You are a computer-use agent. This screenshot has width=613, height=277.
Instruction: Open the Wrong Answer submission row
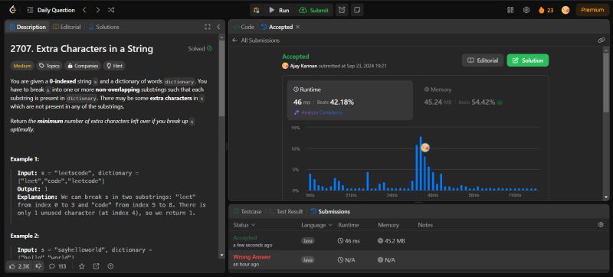click(418, 260)
